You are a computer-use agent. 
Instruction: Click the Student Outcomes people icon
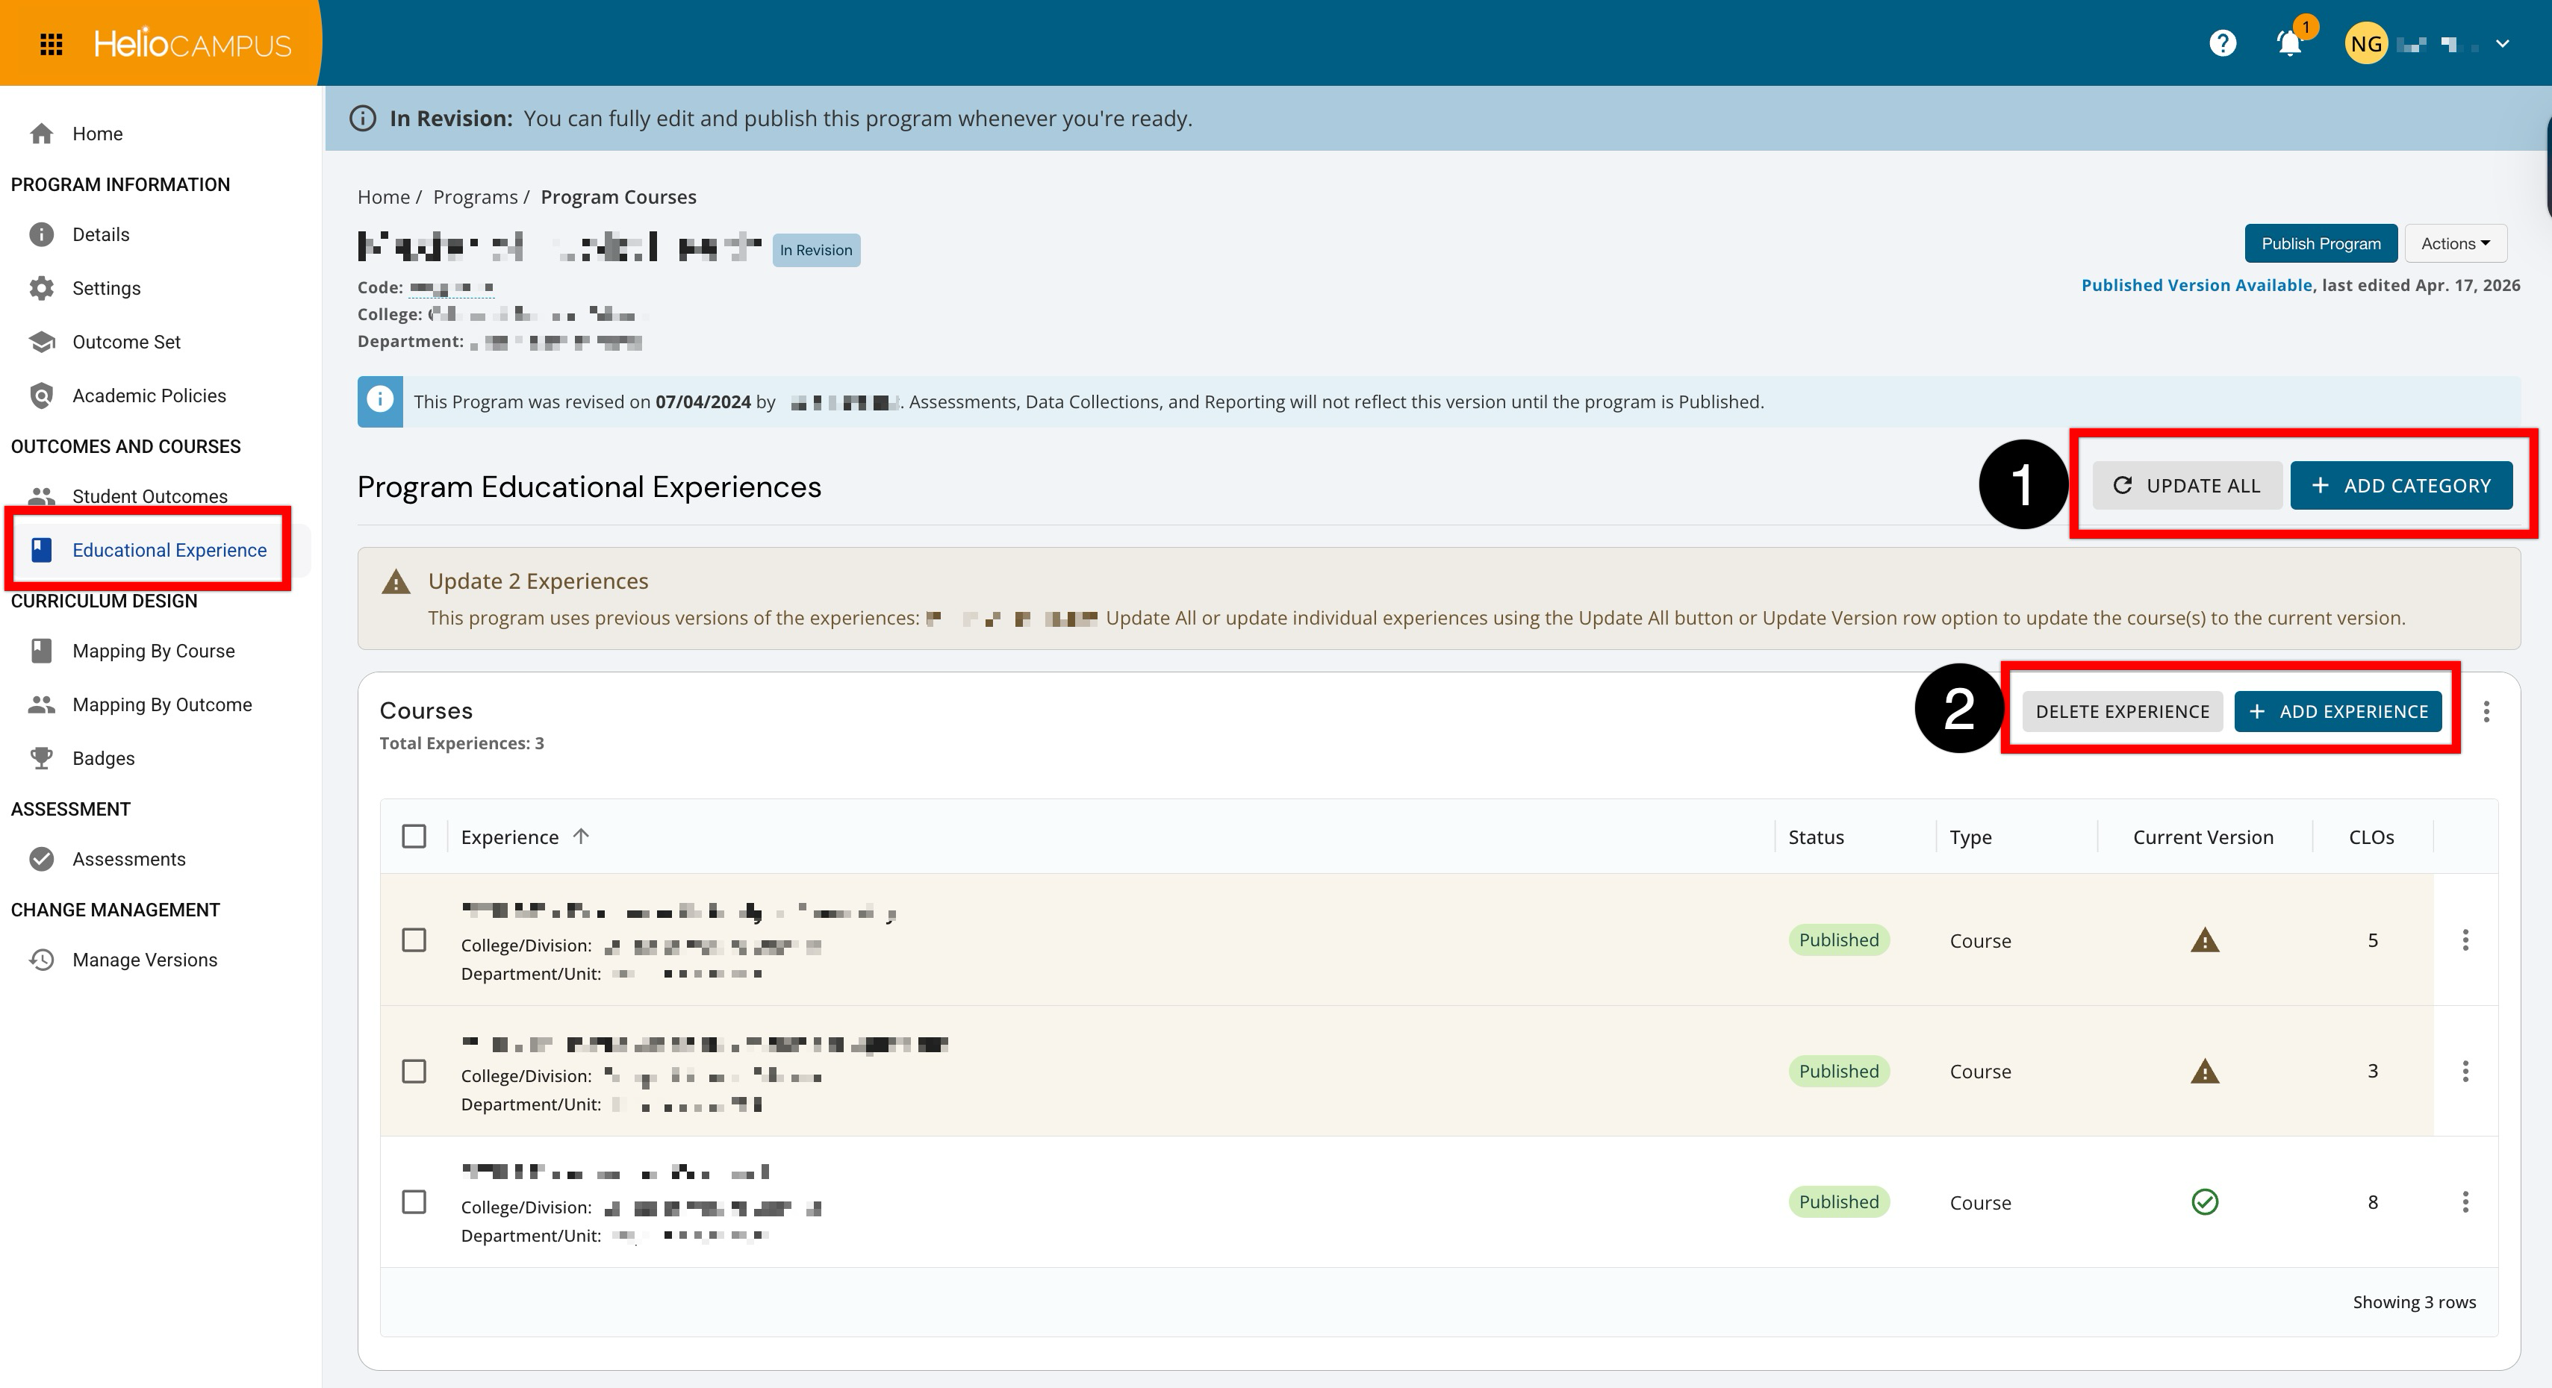pos(42,496)
